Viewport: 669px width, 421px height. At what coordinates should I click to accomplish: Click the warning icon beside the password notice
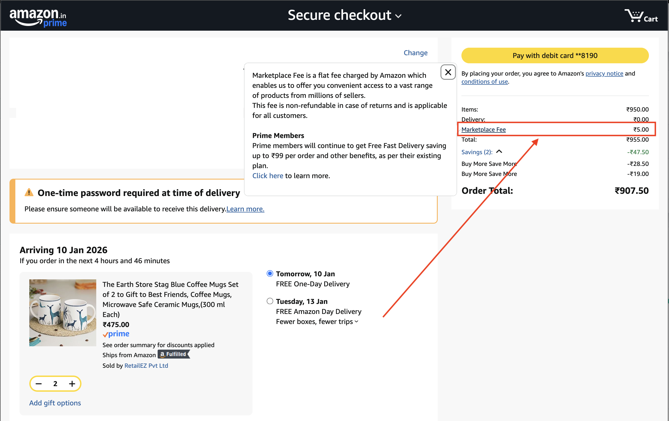[x=29, y=192]
